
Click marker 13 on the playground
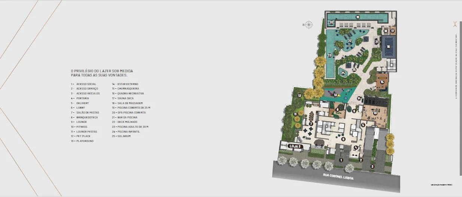(335, 95)
